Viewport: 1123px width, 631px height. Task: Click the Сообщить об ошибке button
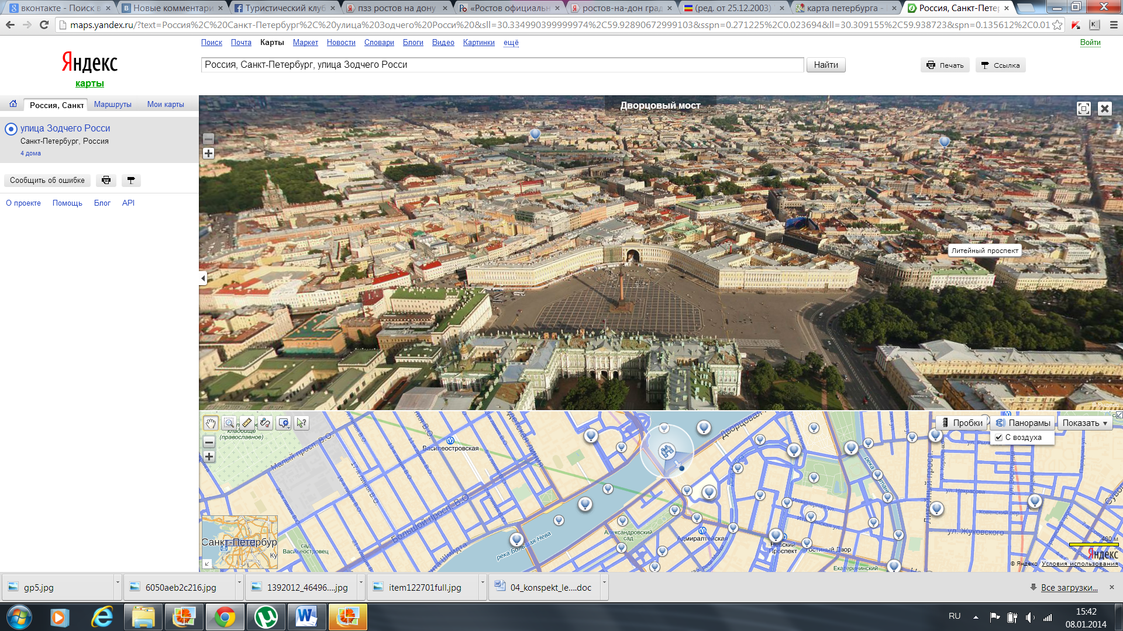pos(47,181)
